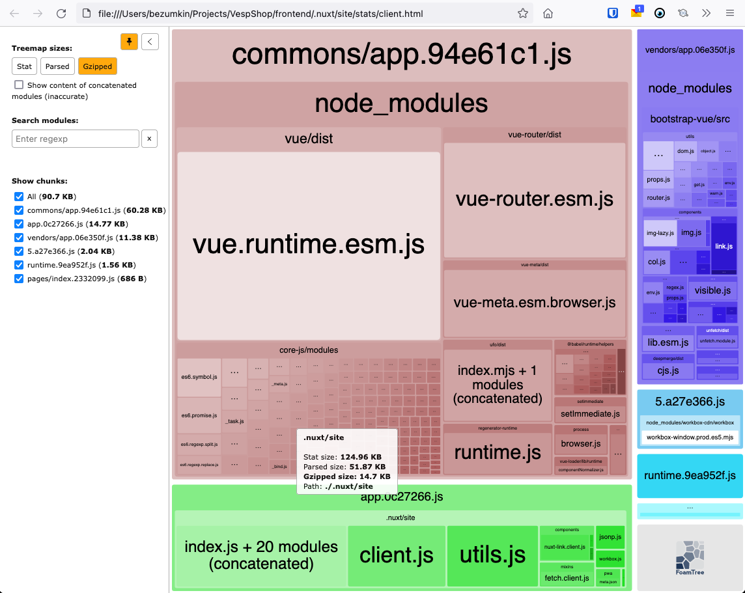Click the browser forward arrow

tap(38, 13)
